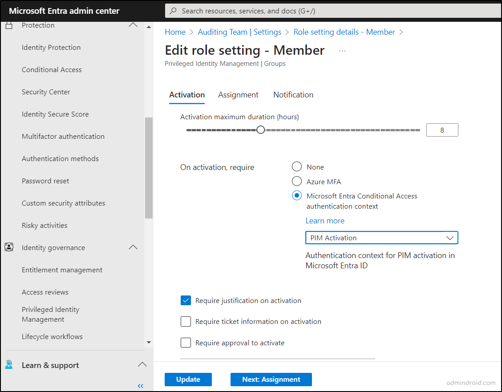The width and height of the screenshot is (502, 392).
Task: Select the None radio option
Action: [297, 167]
